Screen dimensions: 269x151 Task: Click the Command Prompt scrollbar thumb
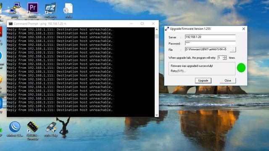[157, 36]
